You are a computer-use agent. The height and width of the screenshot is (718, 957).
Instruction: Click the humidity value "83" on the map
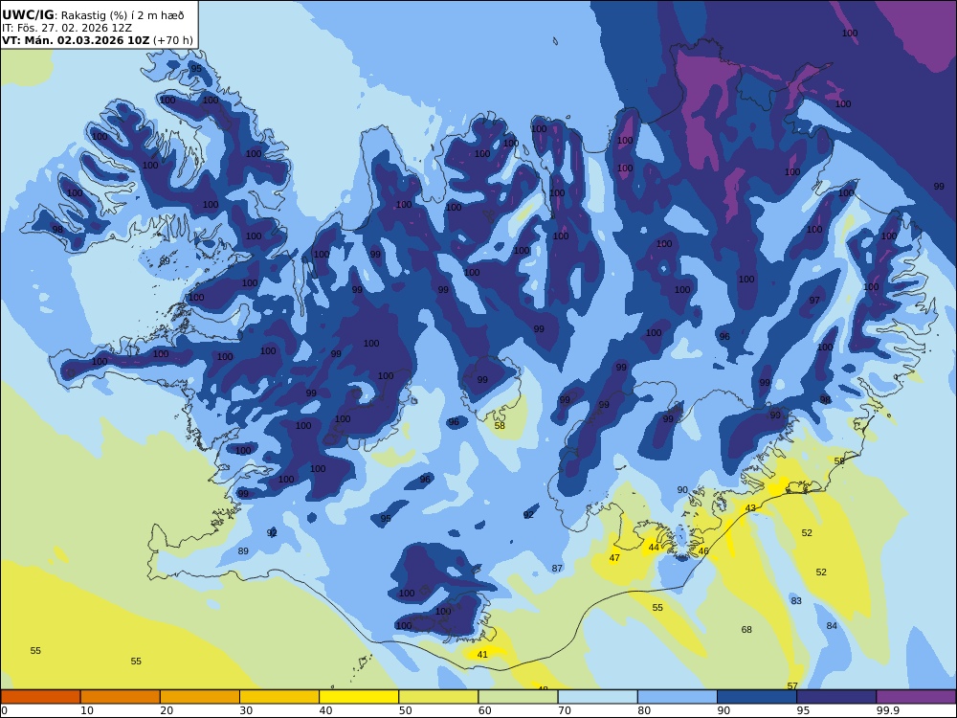click(x=796, y=601)
